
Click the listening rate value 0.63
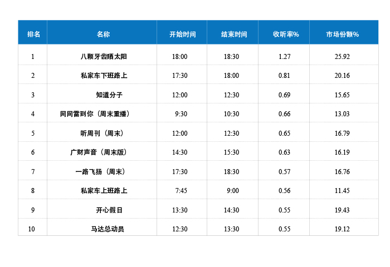tap(284, 152)
